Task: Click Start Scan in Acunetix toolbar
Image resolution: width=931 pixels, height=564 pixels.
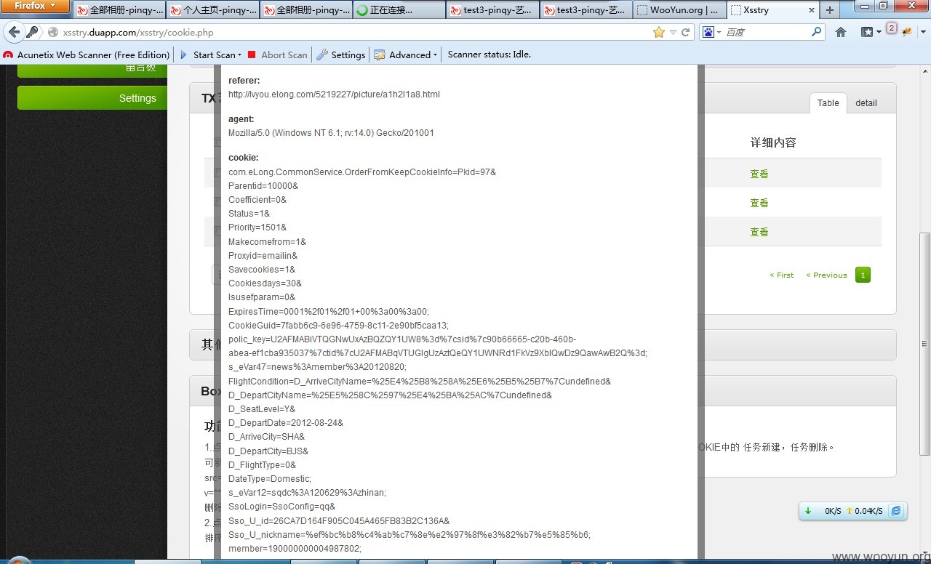Action: click(x=208, y=55)
